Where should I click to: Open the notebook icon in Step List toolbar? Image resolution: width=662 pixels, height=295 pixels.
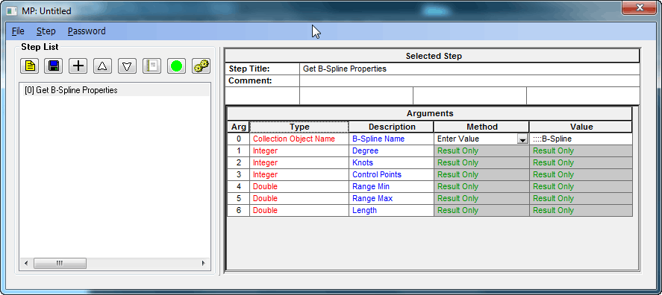click(152, 66)
